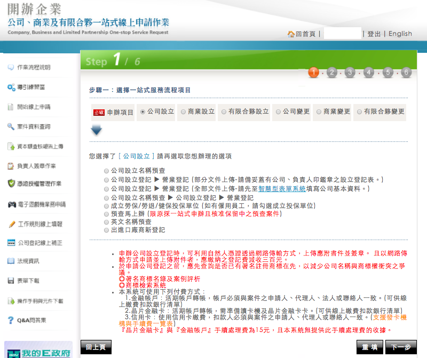Viewport: 427px width, 358px height.
Task: Click step 3 circle in progress indicator
Action: (350, 73)
